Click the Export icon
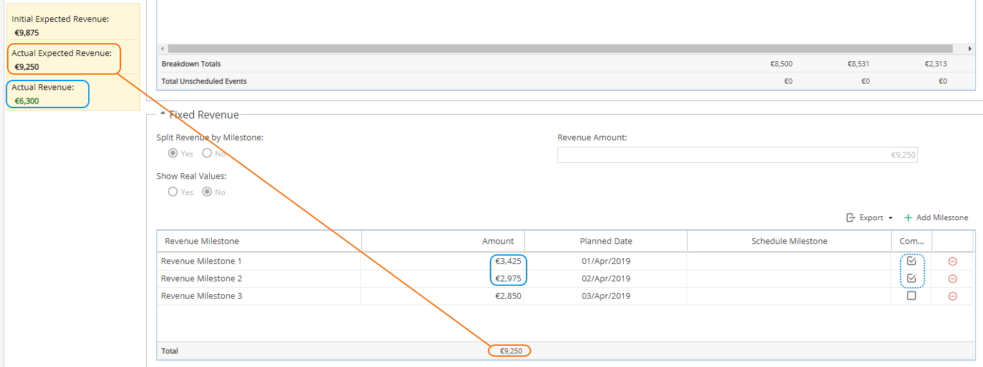Screen dimensions: 983x367 [850, 218]
